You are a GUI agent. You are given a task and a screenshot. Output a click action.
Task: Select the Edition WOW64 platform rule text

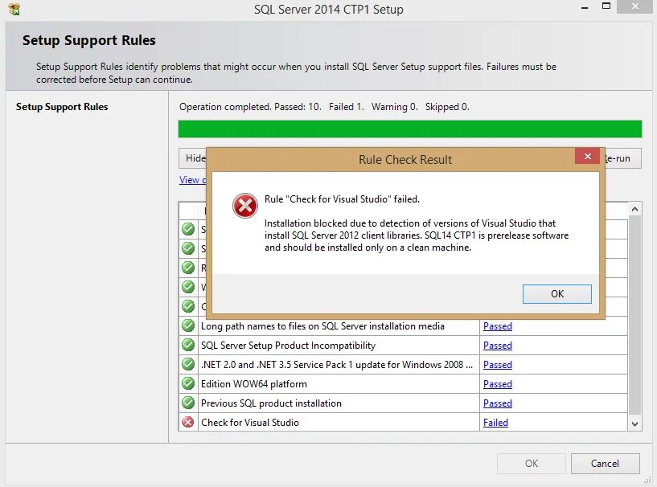[254, 384]
